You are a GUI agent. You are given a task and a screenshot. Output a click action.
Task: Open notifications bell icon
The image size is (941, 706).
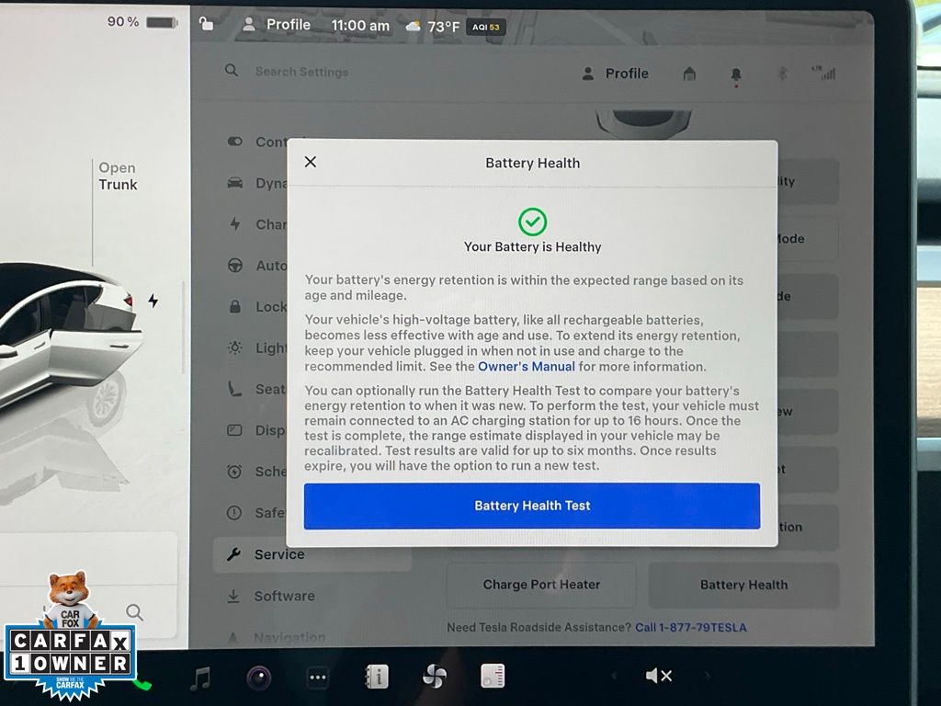coord(736,74)
